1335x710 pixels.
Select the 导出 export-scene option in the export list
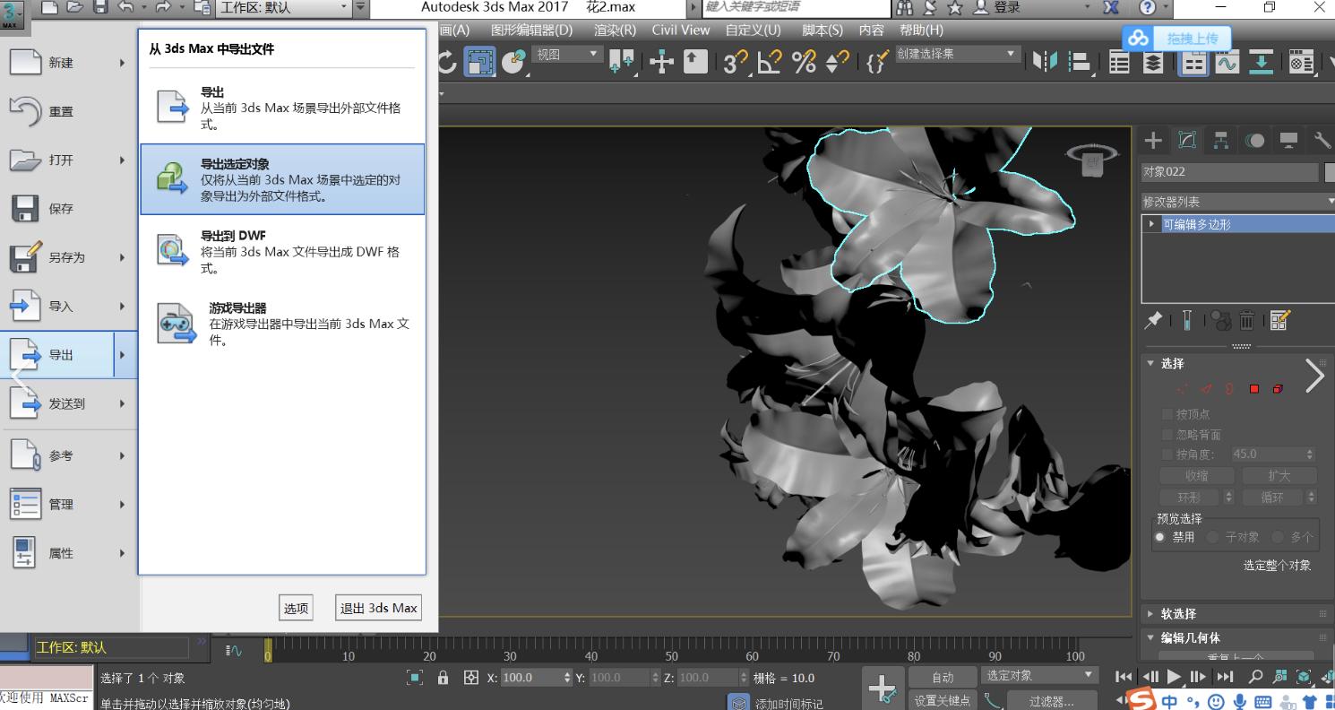pos(282,107)
